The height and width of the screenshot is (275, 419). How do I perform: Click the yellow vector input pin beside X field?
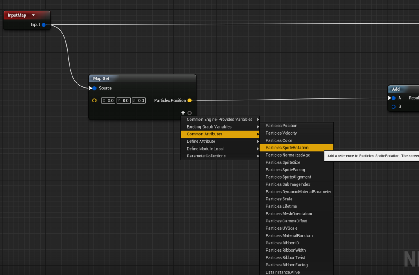(x=95, y=100)
